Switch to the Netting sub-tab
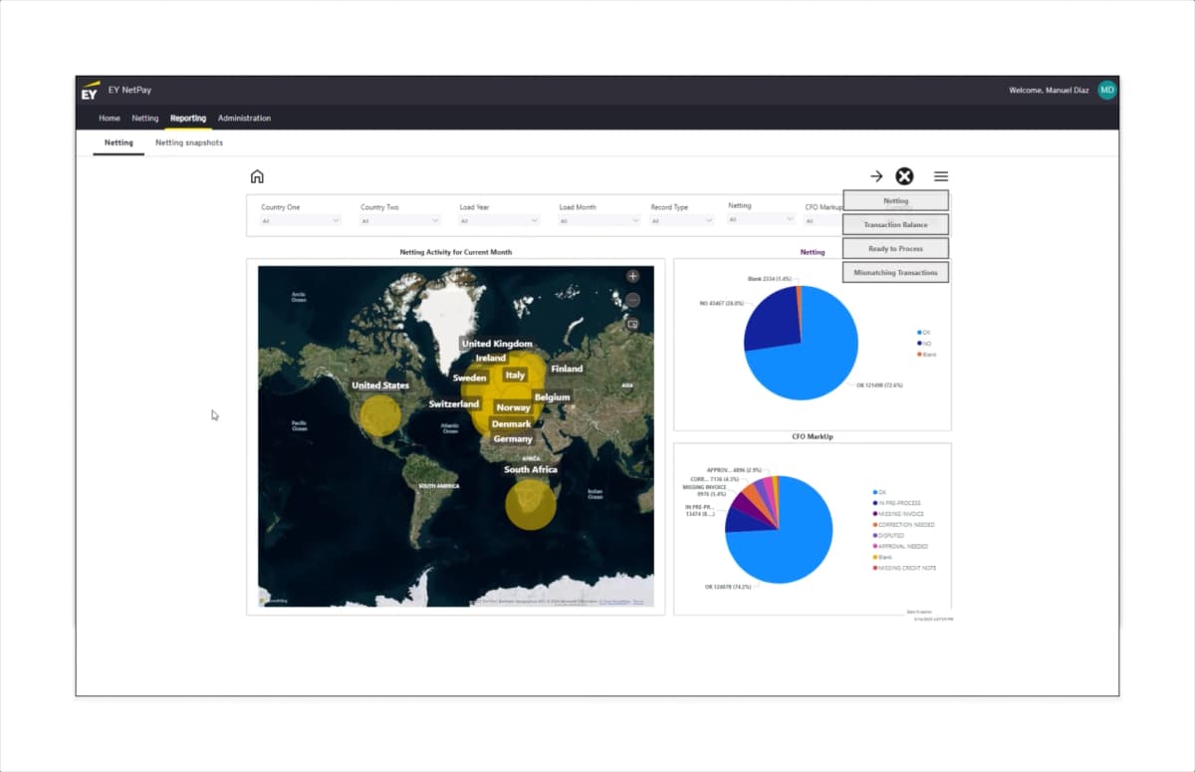Image resolution: width=1195 pixels, height=772 pixels. pos(119,142)
